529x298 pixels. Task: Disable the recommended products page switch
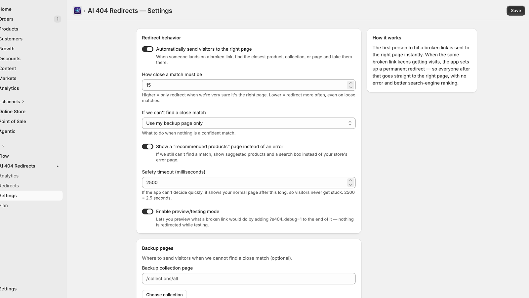(147, 146)
